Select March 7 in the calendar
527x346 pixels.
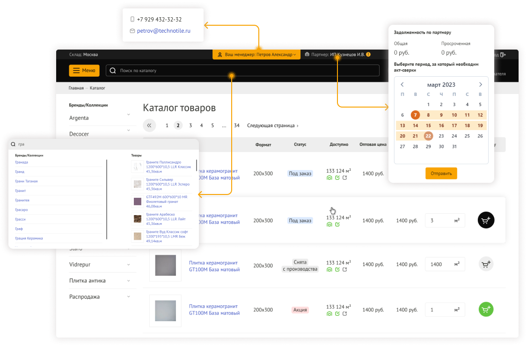click(415, 115)
